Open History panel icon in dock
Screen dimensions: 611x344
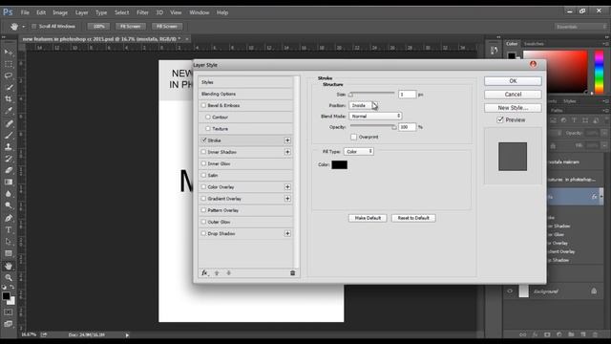click(x=495, y=51)
